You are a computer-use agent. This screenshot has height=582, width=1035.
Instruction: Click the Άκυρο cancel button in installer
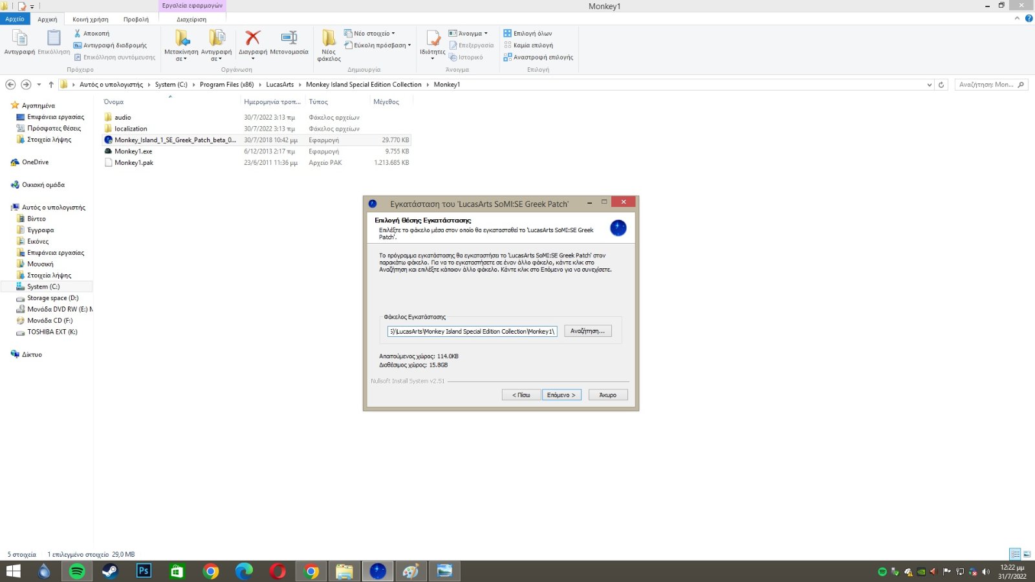pyautogui.click(x=608, y=394)
